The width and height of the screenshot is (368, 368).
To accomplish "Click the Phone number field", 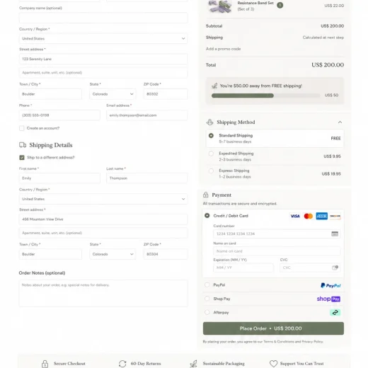I will (59, 115).
